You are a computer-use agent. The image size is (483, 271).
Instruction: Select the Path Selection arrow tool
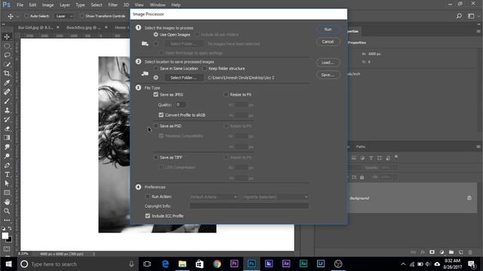(x=7, y=184)
